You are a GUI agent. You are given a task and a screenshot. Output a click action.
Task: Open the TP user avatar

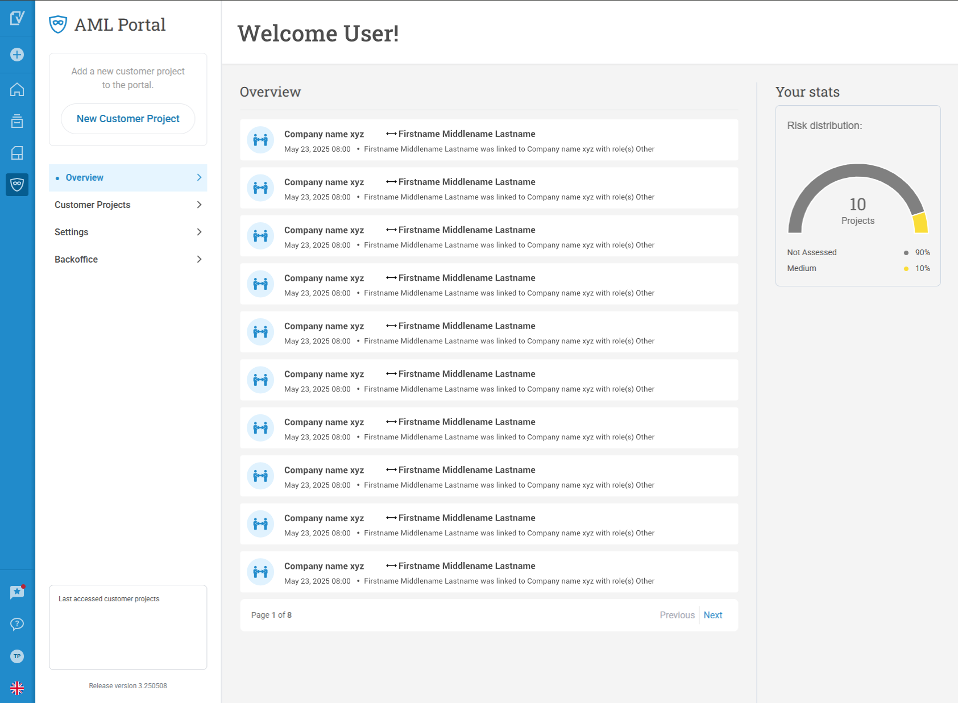click(x=17, y=656)
